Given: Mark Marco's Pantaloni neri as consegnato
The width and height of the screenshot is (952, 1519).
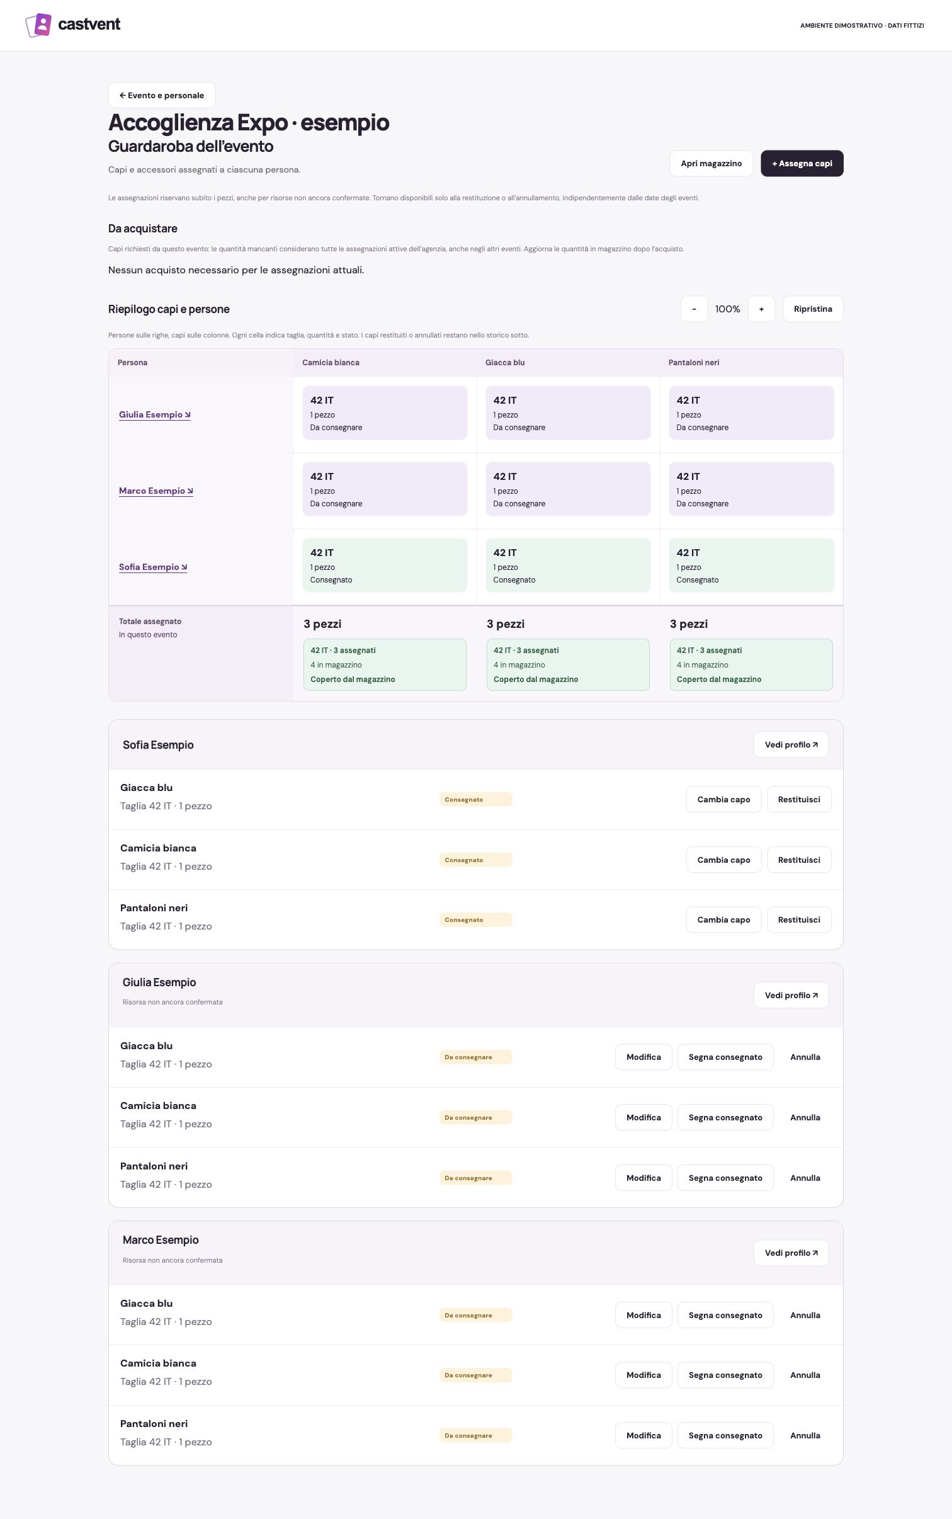Looking at the screenshot, I should [x=725, y=1435].
